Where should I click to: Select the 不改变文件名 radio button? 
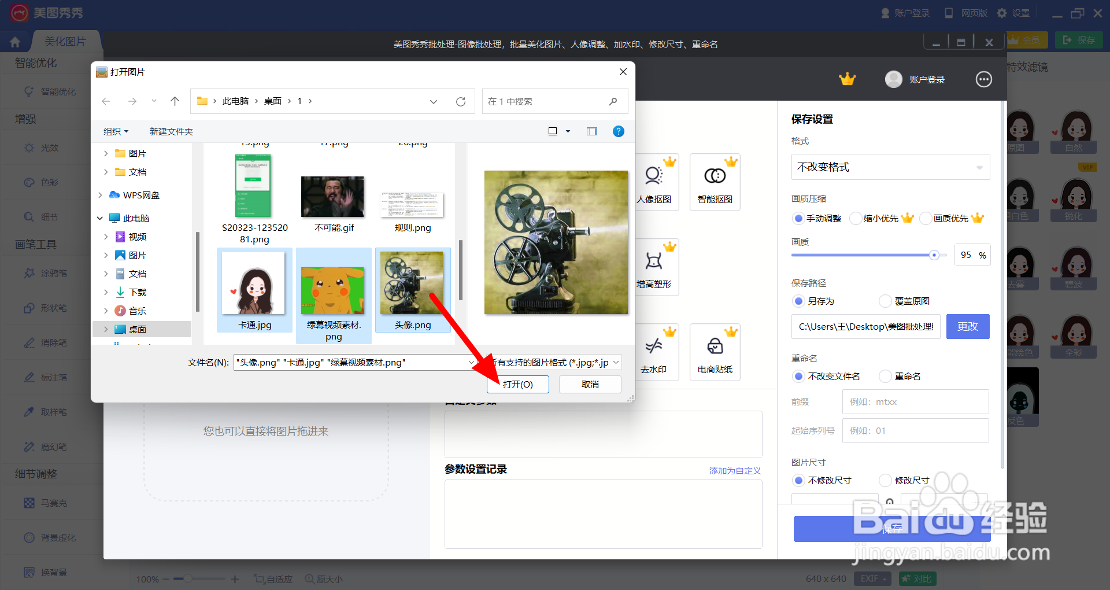(798, 376)
